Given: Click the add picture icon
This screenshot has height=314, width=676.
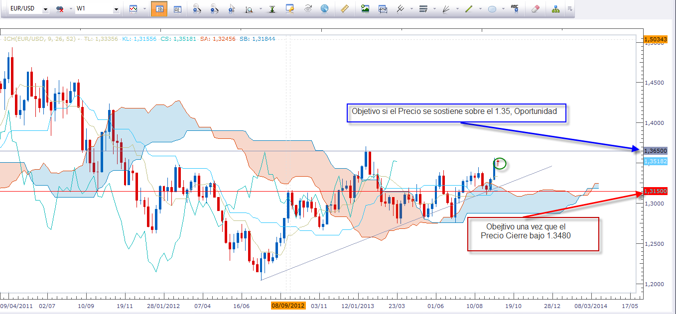Looking at the screenshot, I should (x=365, y=8).
